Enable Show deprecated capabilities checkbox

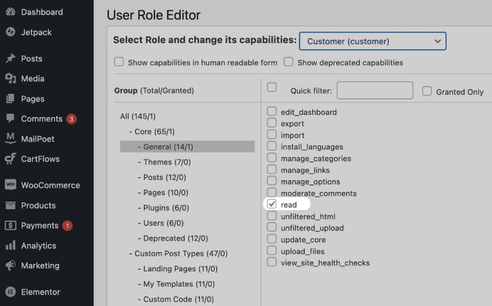coord(288,62)
